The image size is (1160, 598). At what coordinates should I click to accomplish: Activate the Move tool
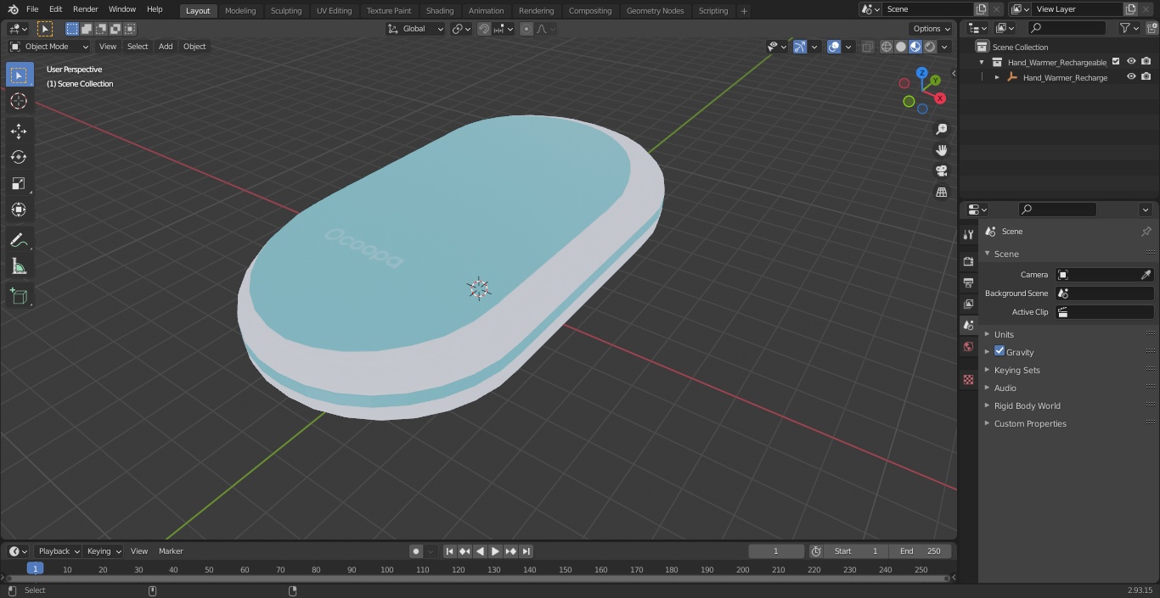pos(19,131)
